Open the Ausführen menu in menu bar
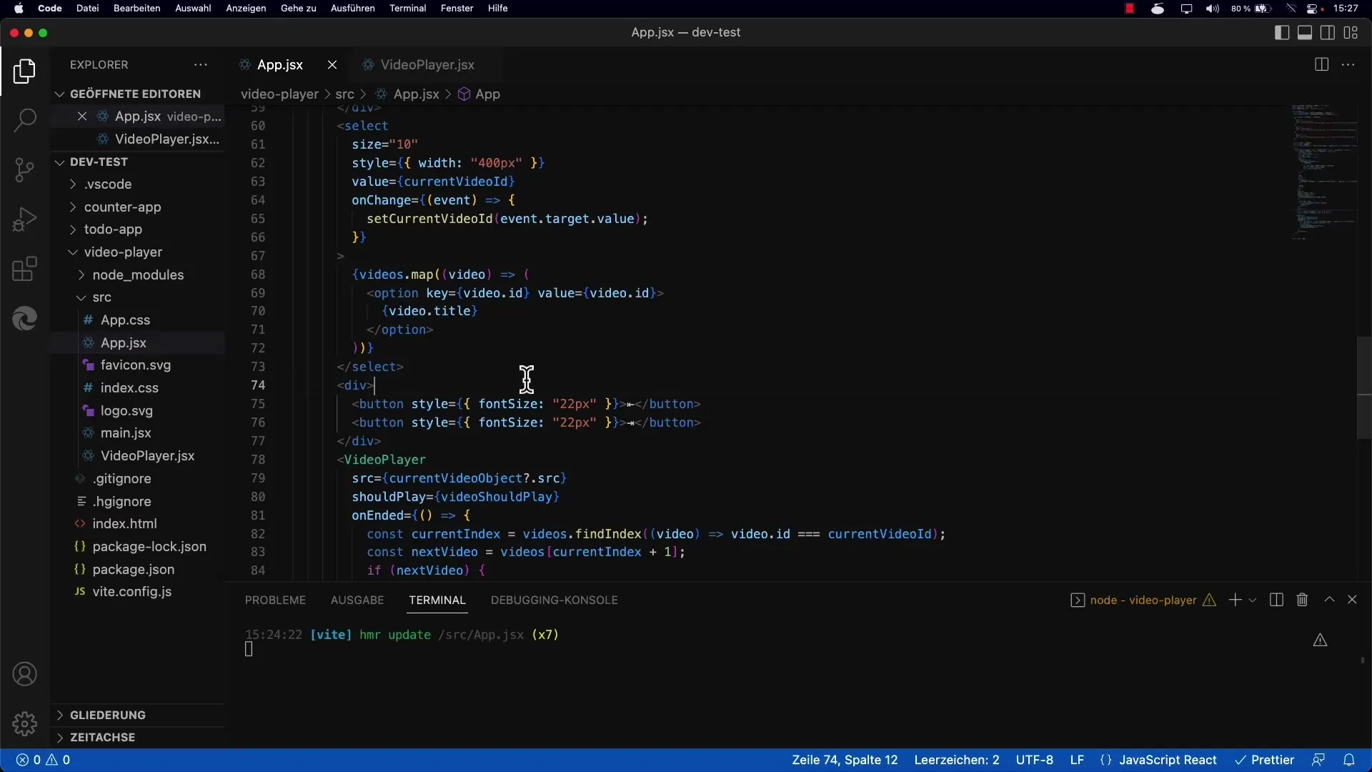Screen dimensions: 1372x772 click(352, 9)
